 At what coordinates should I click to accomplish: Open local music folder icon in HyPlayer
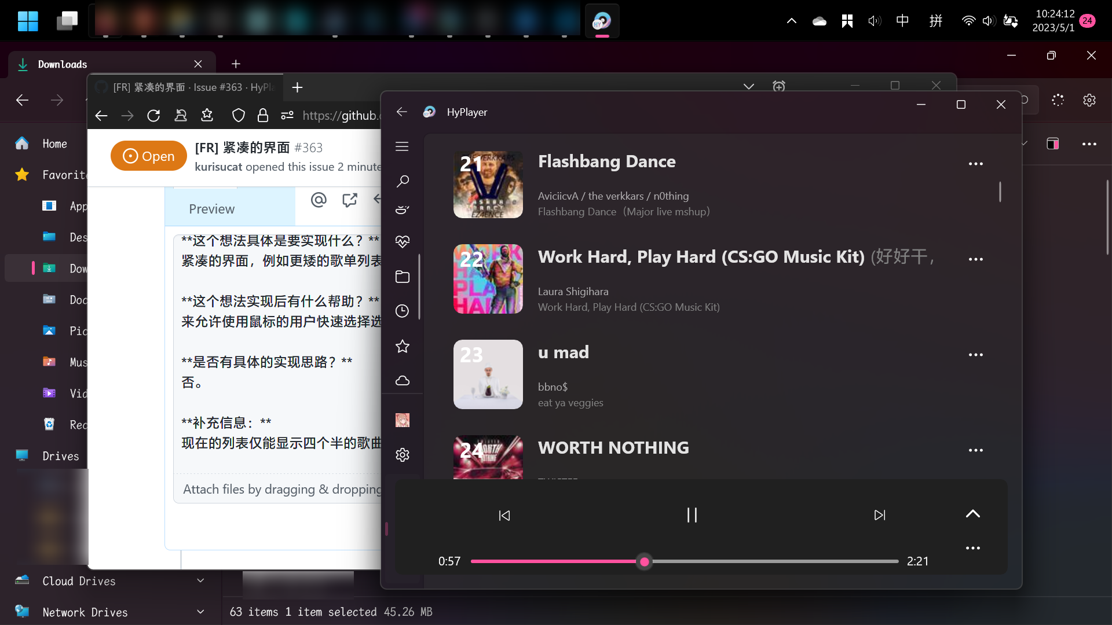pos(403,276)
